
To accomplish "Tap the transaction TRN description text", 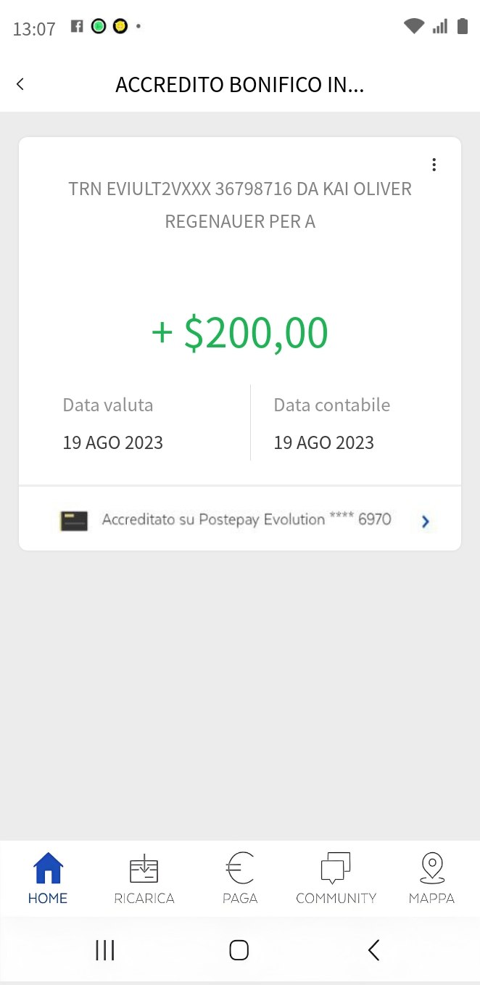I will (x=240, y=205).
